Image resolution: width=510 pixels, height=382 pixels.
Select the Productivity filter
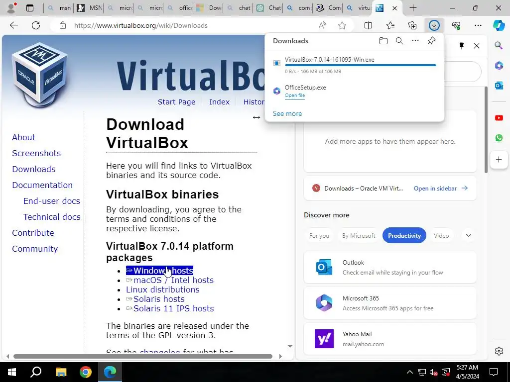(404, 235)
